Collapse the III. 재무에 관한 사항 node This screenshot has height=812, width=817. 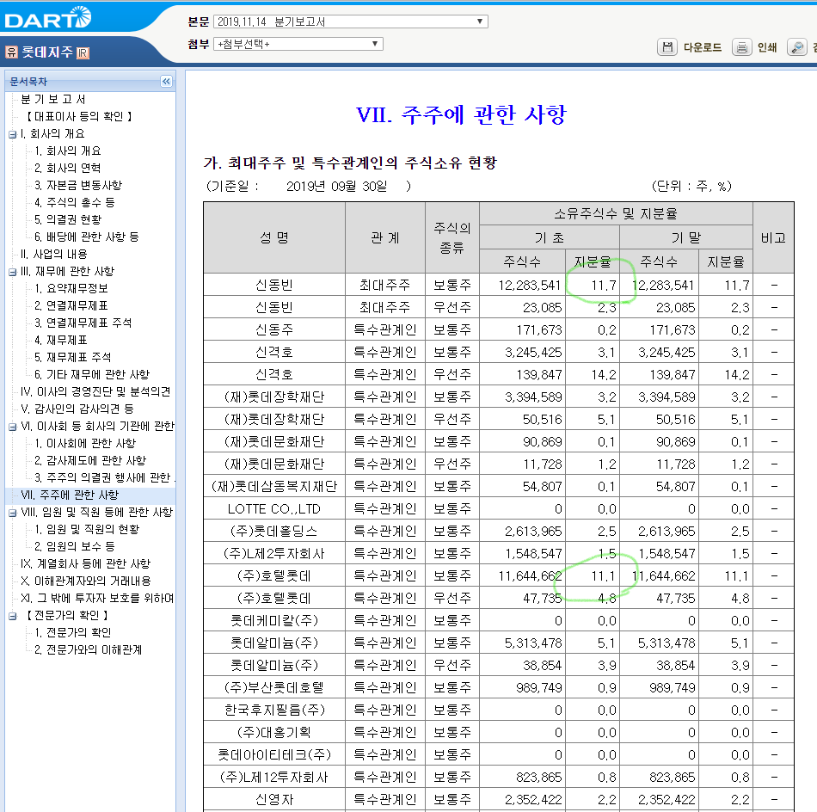[x=13, y=272]
